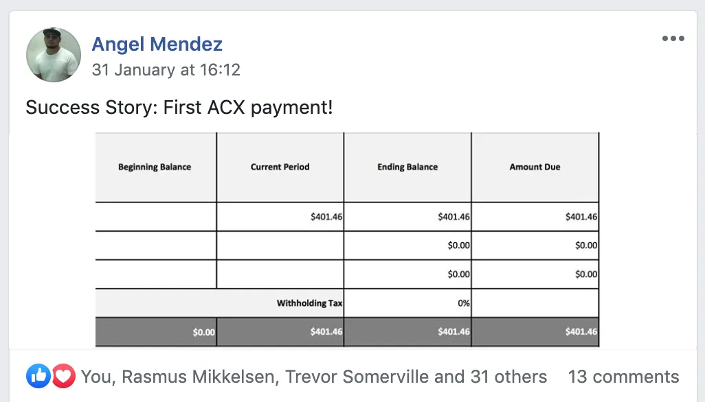This screenshot has width=705, height=402.
Task: Click the Amount Due total in gray row
Action: point(581,332)
